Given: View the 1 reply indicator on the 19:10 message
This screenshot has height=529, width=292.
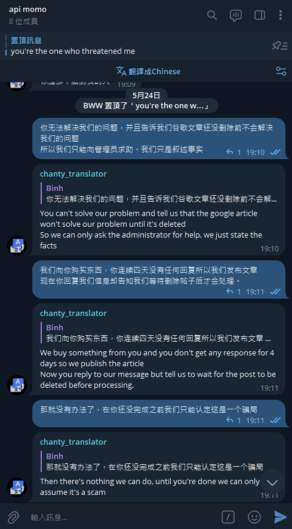Looking at the screenshot, I should pos(233,152).
